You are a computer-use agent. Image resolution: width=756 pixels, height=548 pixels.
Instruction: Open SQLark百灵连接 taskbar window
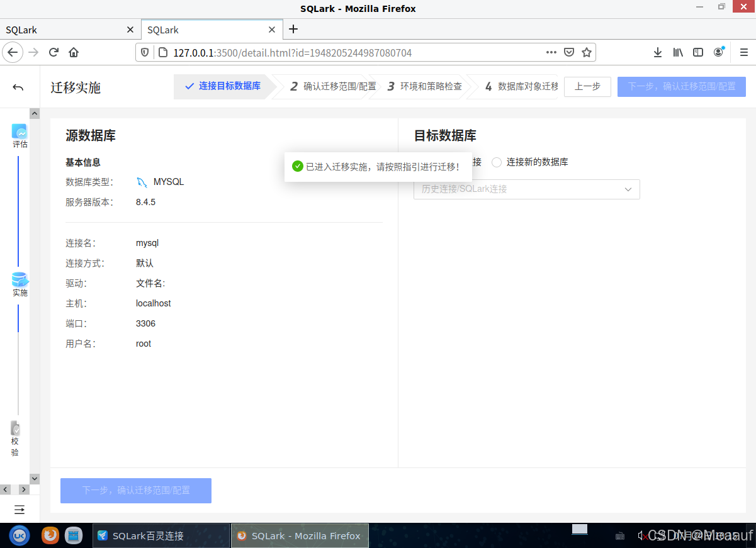point(161,536)
